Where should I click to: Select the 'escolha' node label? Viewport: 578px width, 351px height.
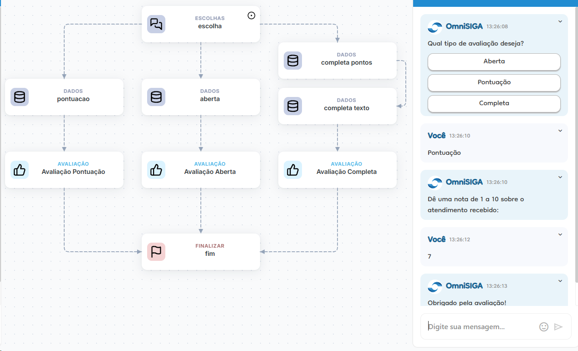coord(210,26)
